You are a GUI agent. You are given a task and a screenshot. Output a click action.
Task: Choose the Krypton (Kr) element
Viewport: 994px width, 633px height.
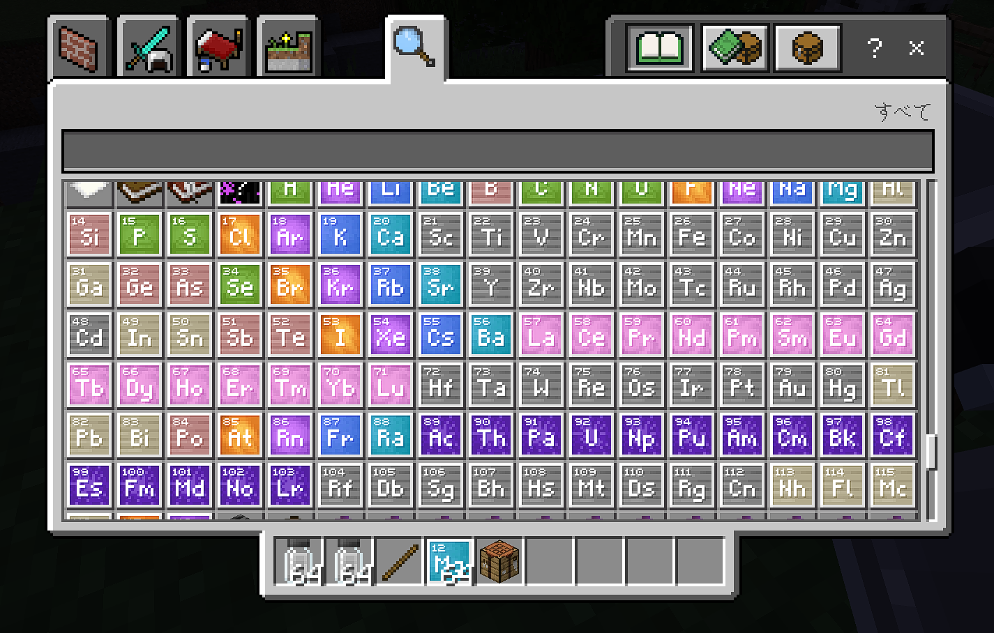[340, 284]
